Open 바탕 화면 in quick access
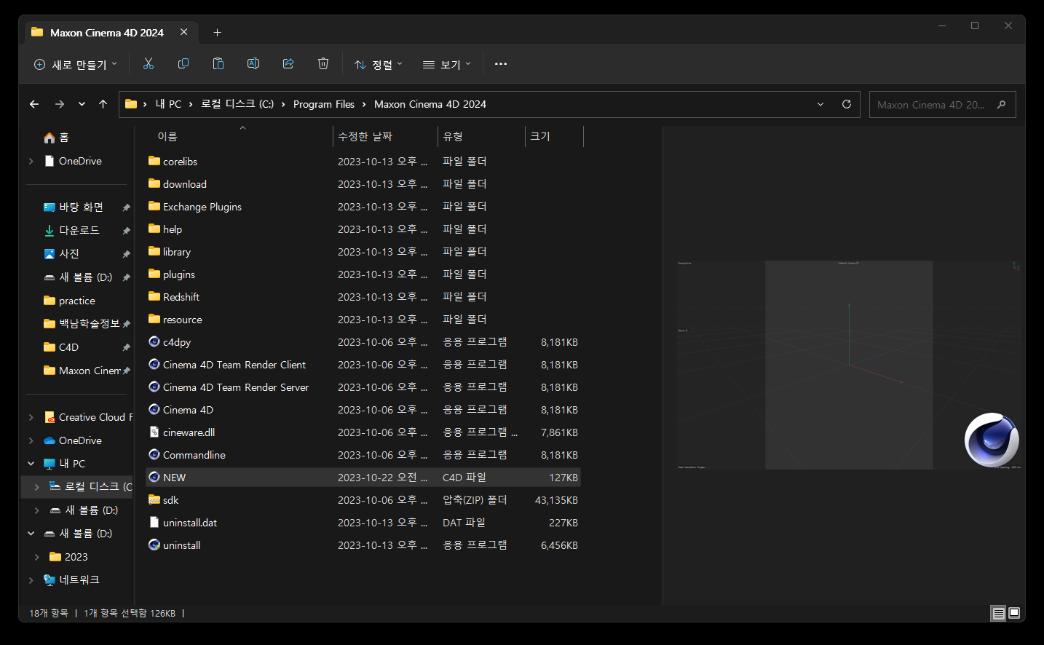This screenshot has height=645, width=1044. 74,207
